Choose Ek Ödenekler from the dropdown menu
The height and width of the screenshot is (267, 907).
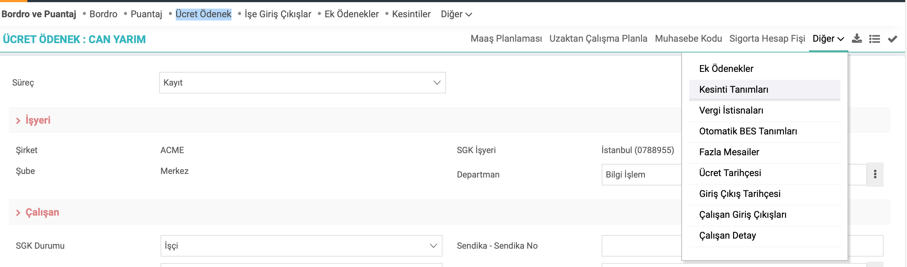764,69
